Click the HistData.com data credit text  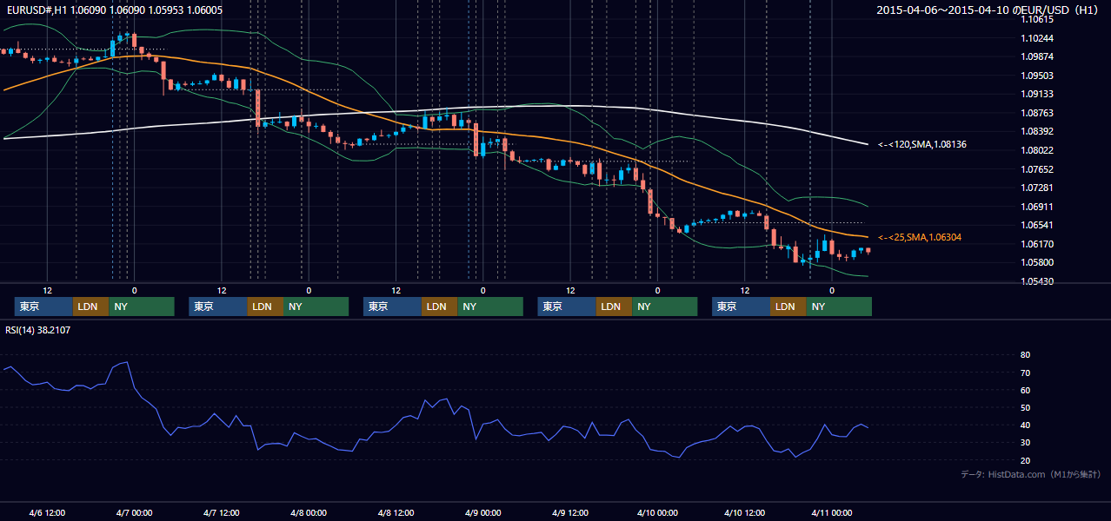[x=1031, y=474]
